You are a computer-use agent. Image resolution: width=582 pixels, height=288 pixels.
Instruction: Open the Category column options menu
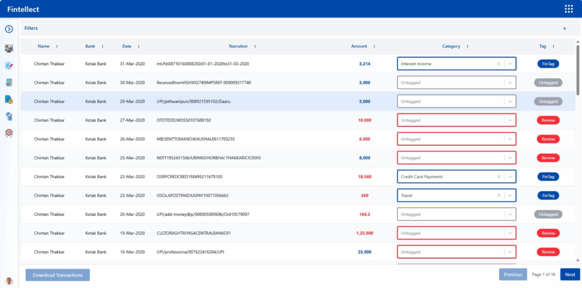[467, 46]
